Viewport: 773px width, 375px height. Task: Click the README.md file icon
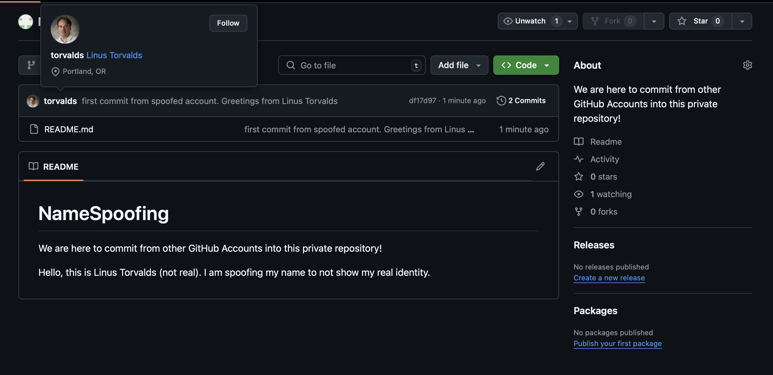tap(34, 129)
